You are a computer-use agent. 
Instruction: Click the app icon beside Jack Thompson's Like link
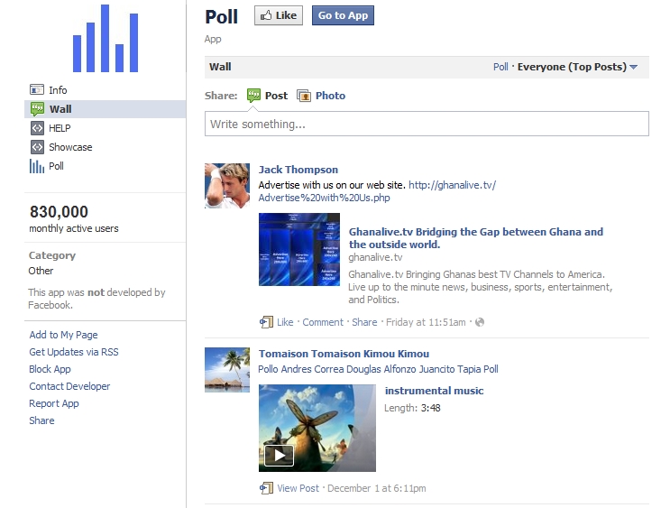[266, 322]
